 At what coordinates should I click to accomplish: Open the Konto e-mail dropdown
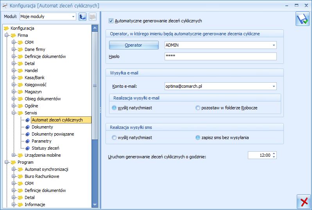[x=274, y=86]
